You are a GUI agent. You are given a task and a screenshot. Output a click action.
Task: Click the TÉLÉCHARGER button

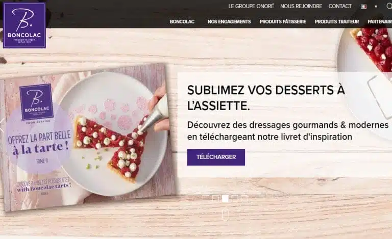[x=216, y=157]
